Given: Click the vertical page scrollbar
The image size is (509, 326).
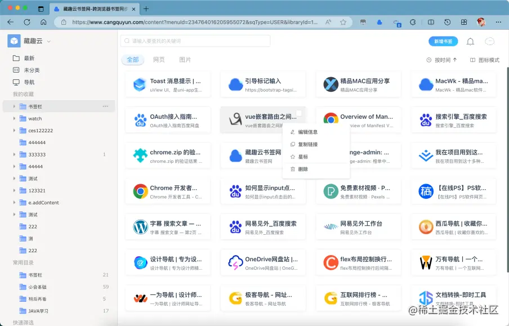Looking at the screenshot, I should pyautogui.click(x=507, y=169).
